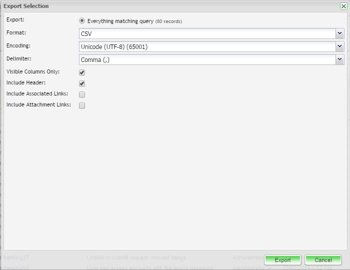The width and height of the screenshot is (350, 270).
Task: Select the Everything matching query radio button
Action: pyautogui.click(x=82, y=21)
